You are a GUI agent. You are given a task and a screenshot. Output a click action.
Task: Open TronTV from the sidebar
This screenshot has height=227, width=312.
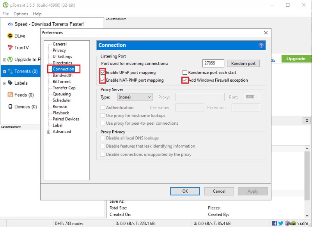coord(10,47)
